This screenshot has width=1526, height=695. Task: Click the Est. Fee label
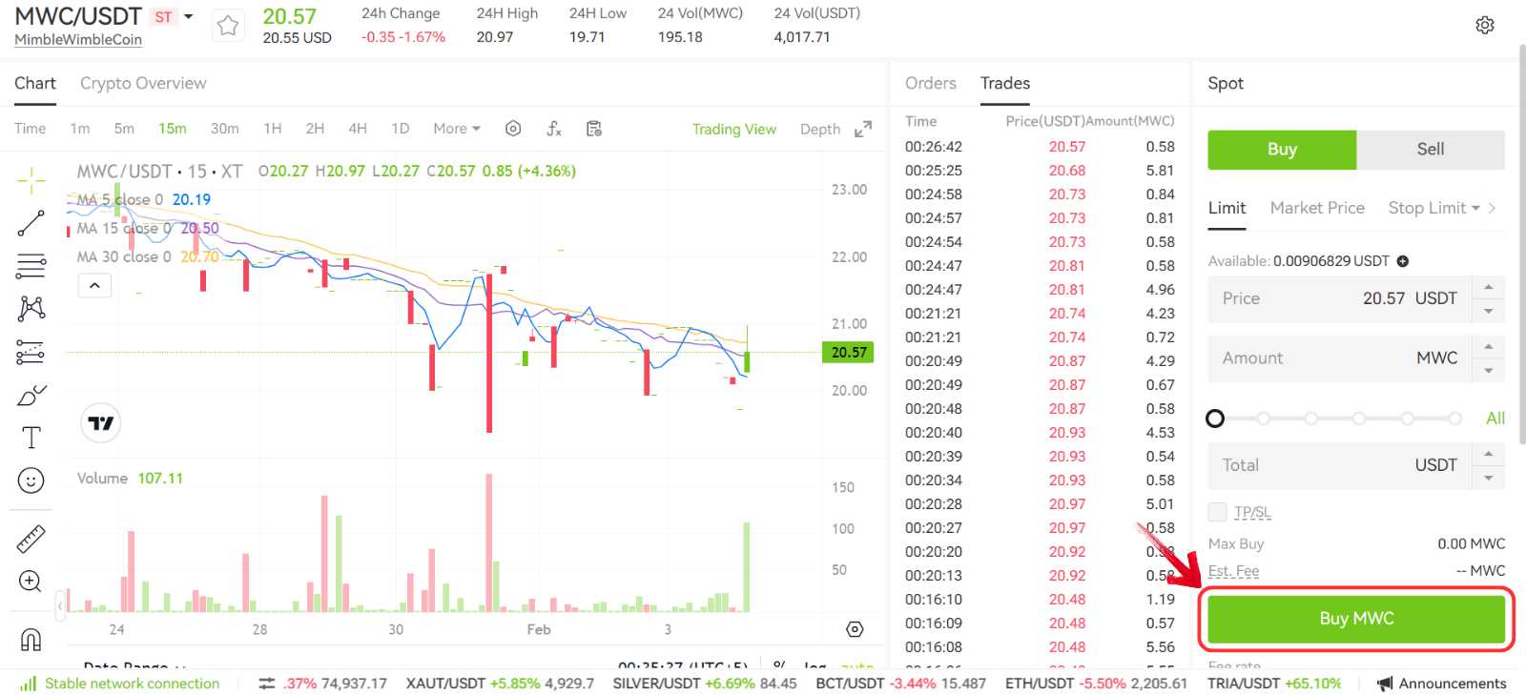click(1233, 571)
